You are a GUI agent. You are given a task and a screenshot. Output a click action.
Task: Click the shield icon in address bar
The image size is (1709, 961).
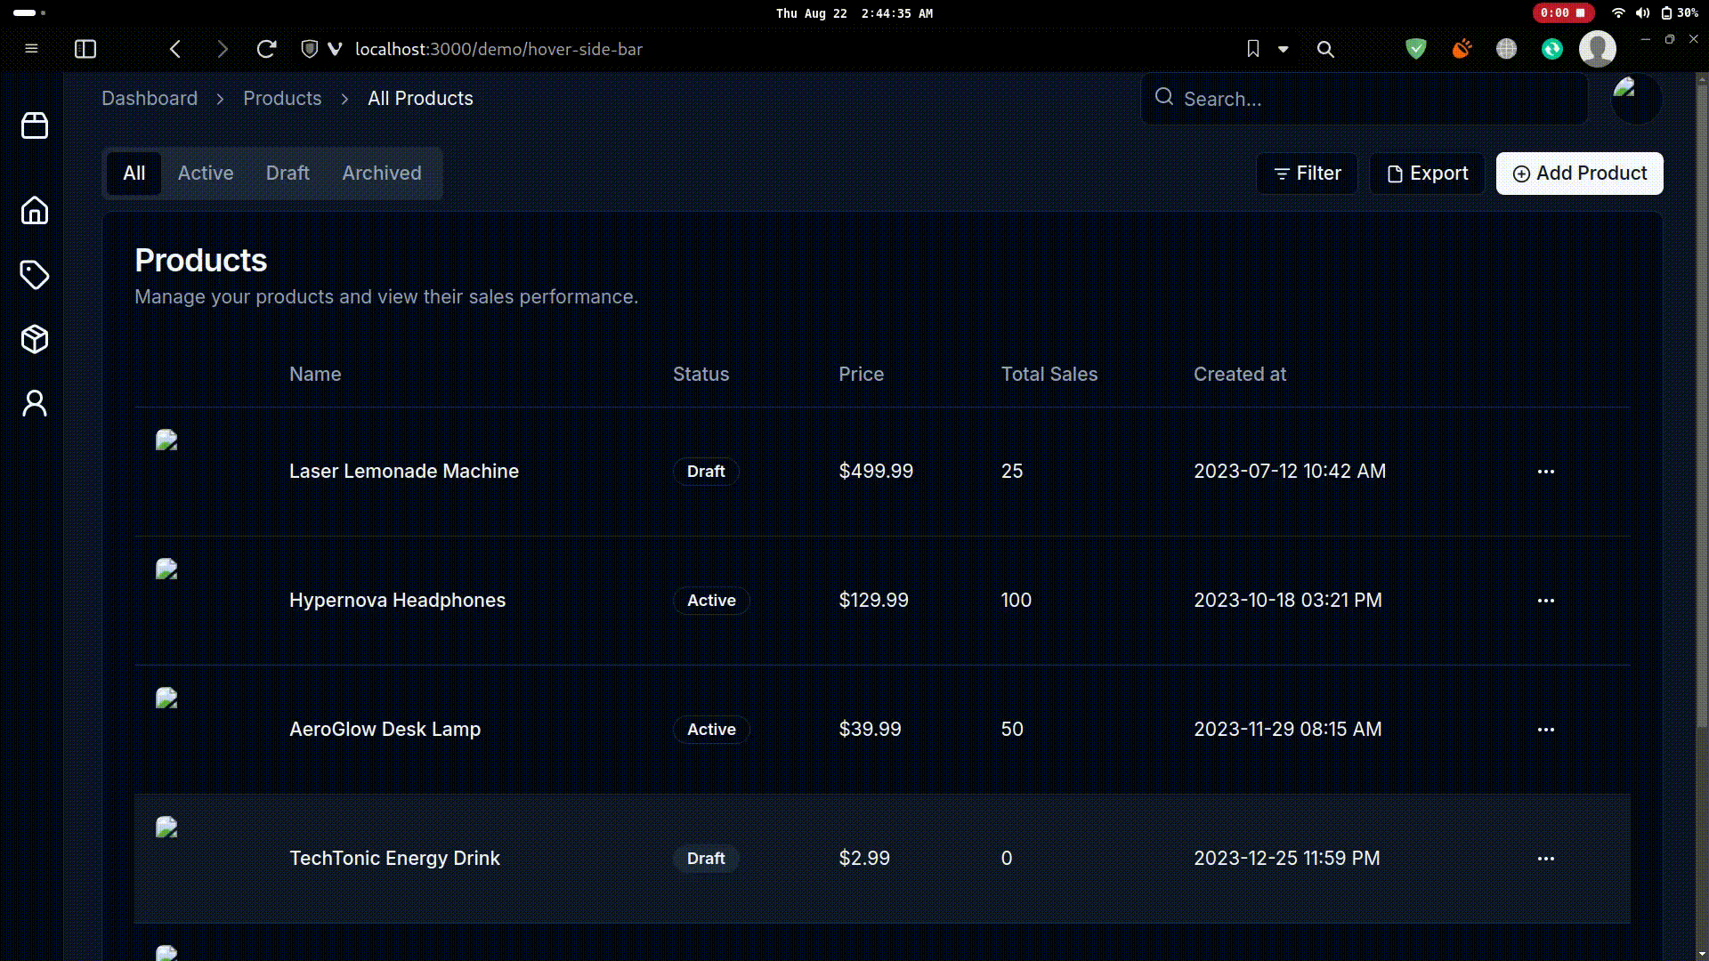[309, 49]
